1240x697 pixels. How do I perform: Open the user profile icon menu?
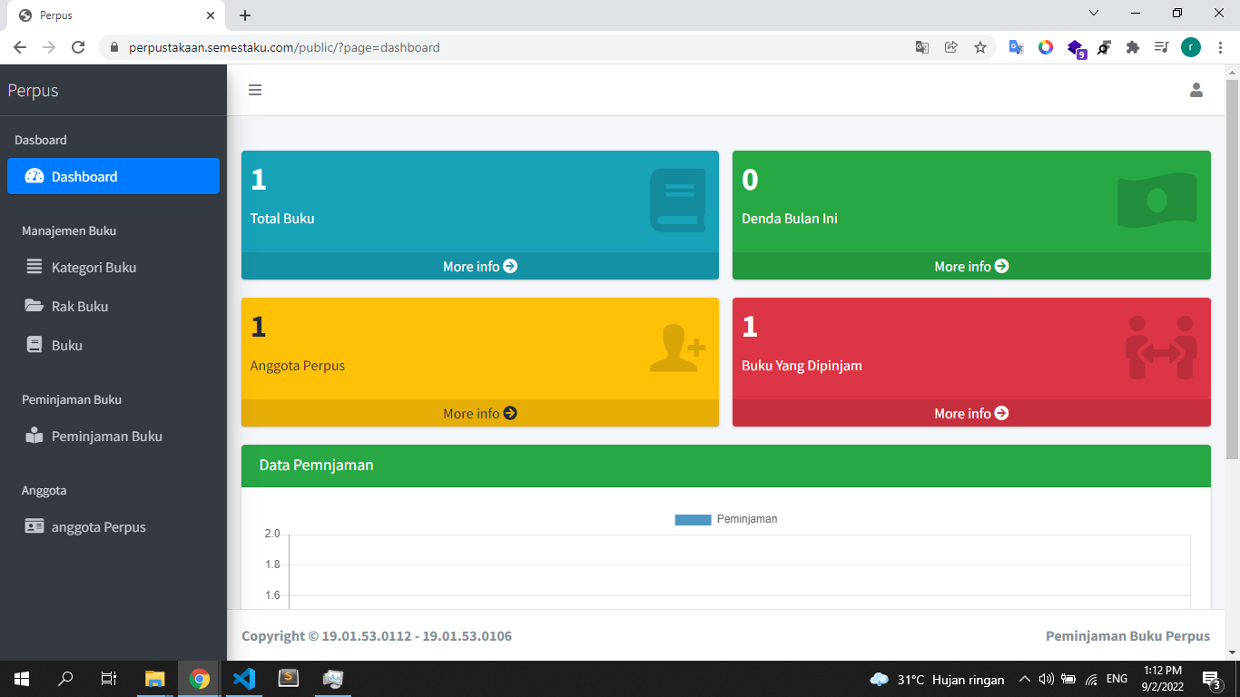[1196, 90]
